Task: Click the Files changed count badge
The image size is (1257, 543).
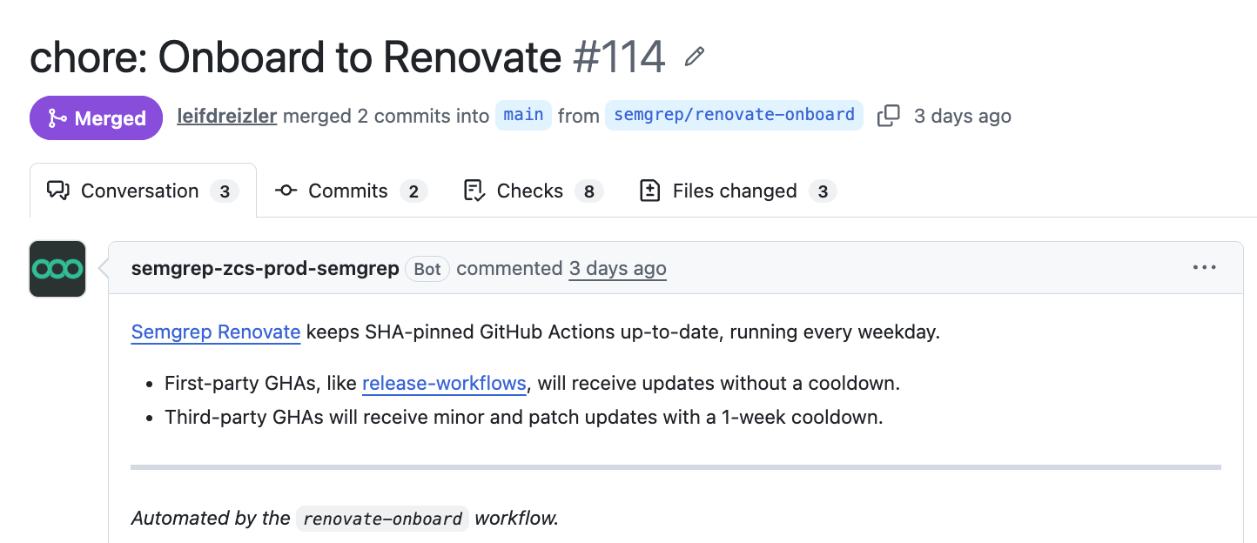Action: 823,191
